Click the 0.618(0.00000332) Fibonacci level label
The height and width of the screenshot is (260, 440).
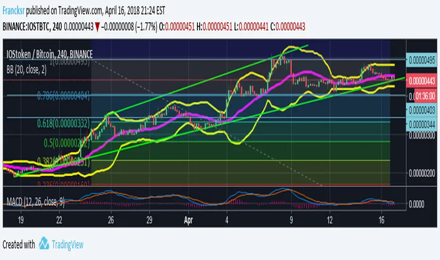(x=63, y=123)
